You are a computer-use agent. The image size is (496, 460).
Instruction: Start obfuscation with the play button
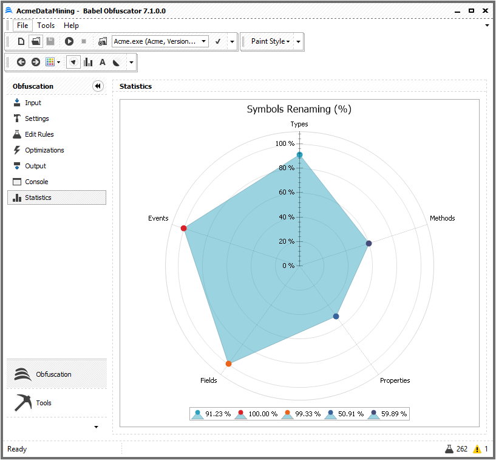tap(69, 41)
